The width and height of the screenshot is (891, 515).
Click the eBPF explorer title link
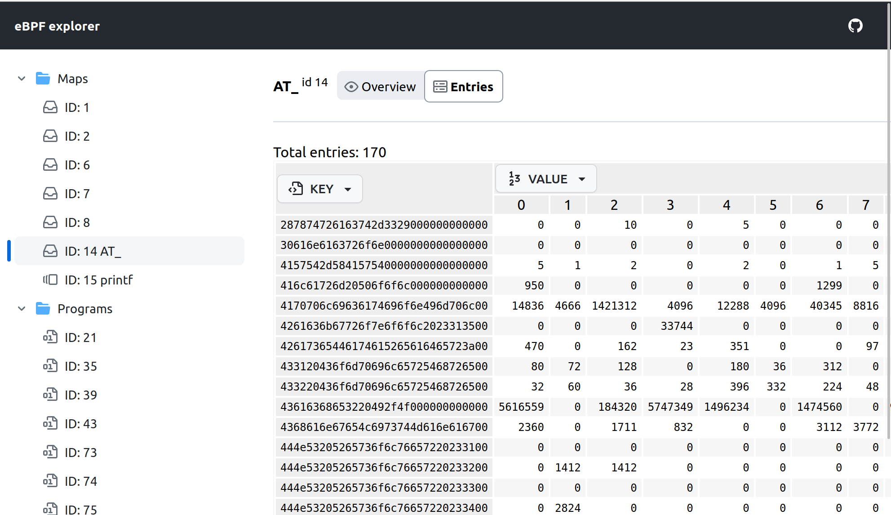pyautogui.click(x=57, y=26)
